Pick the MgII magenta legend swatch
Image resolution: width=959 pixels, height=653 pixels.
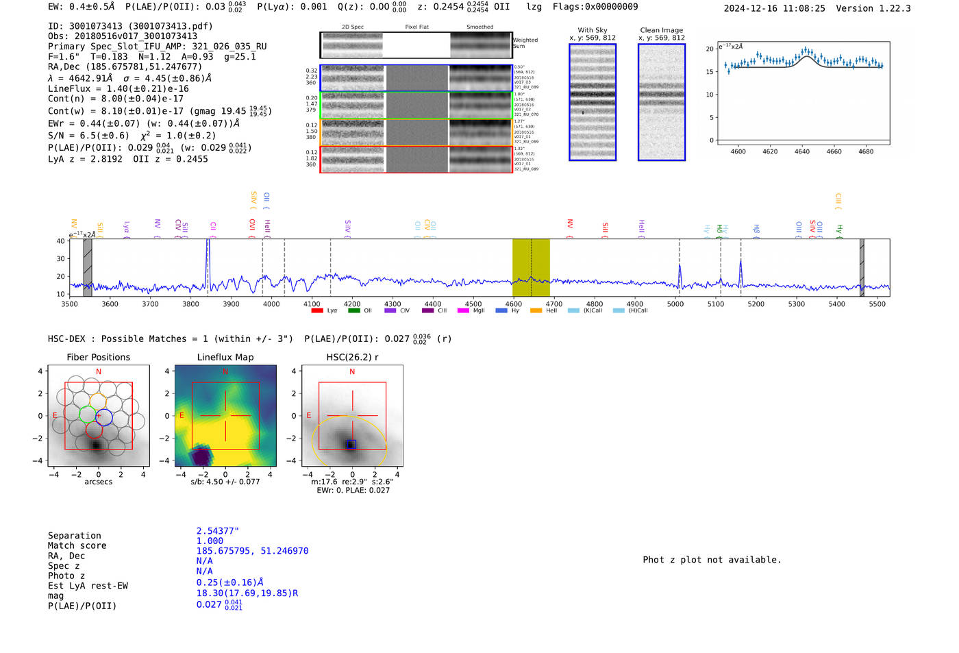tap(463, 310)
